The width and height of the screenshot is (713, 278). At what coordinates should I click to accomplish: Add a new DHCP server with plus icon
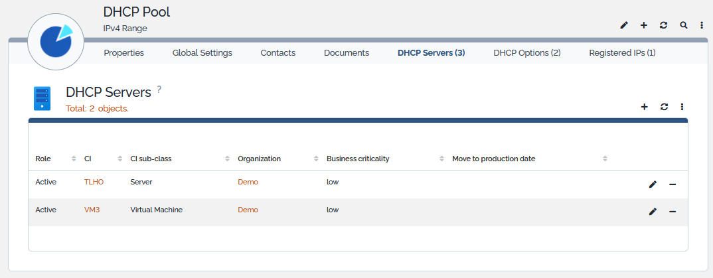644,106
